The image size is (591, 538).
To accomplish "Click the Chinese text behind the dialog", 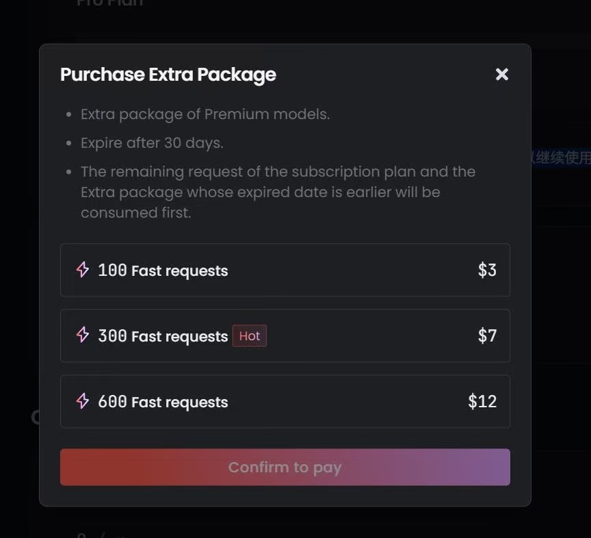I will point(561,157).
